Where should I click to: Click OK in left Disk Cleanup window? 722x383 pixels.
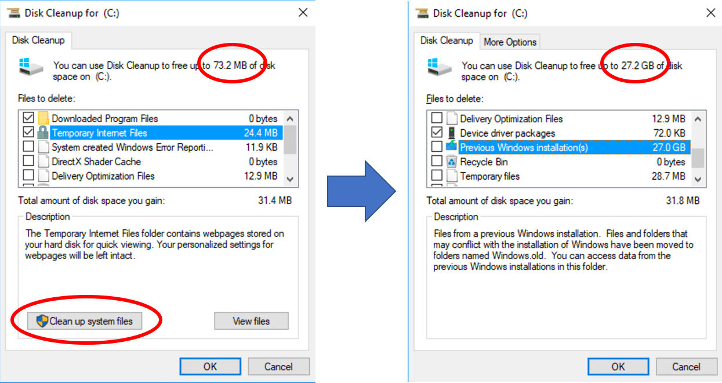tap(210, 366)
